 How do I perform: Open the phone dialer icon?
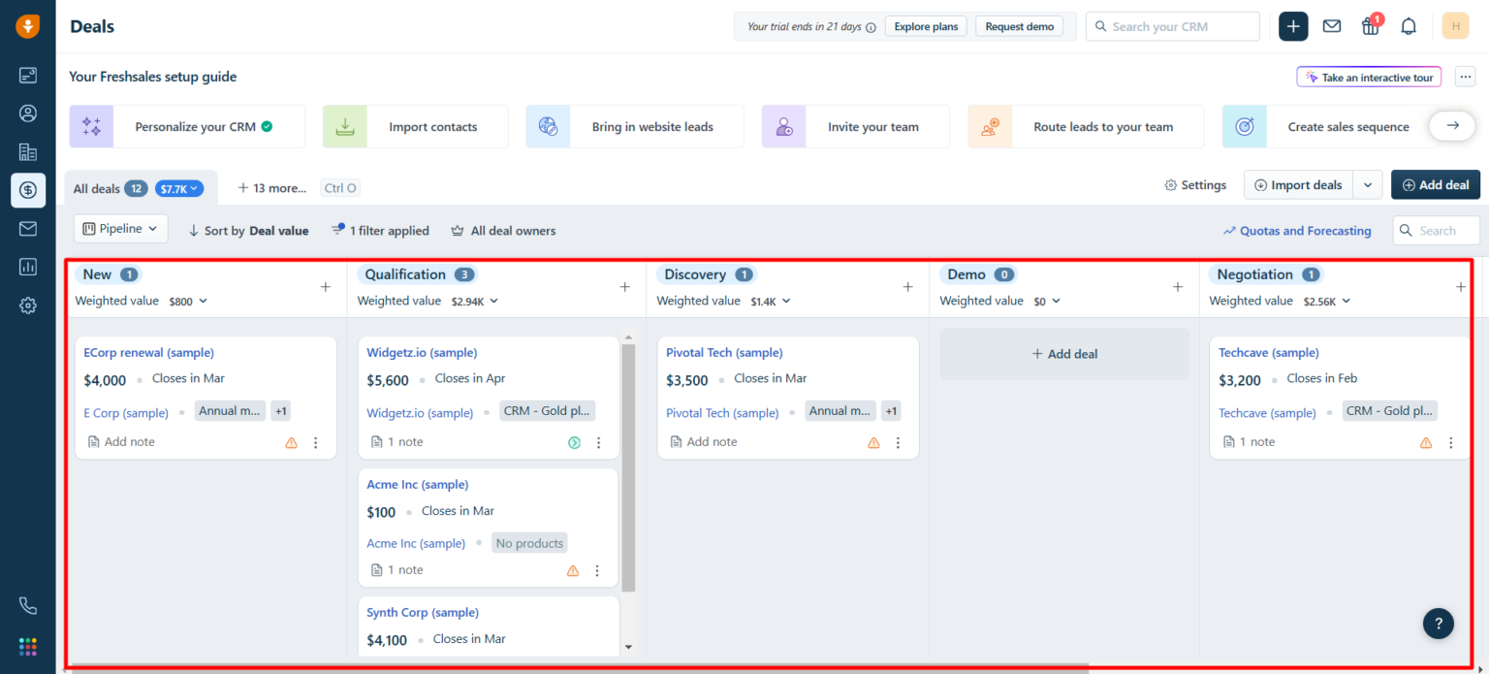tap(28, 606)
